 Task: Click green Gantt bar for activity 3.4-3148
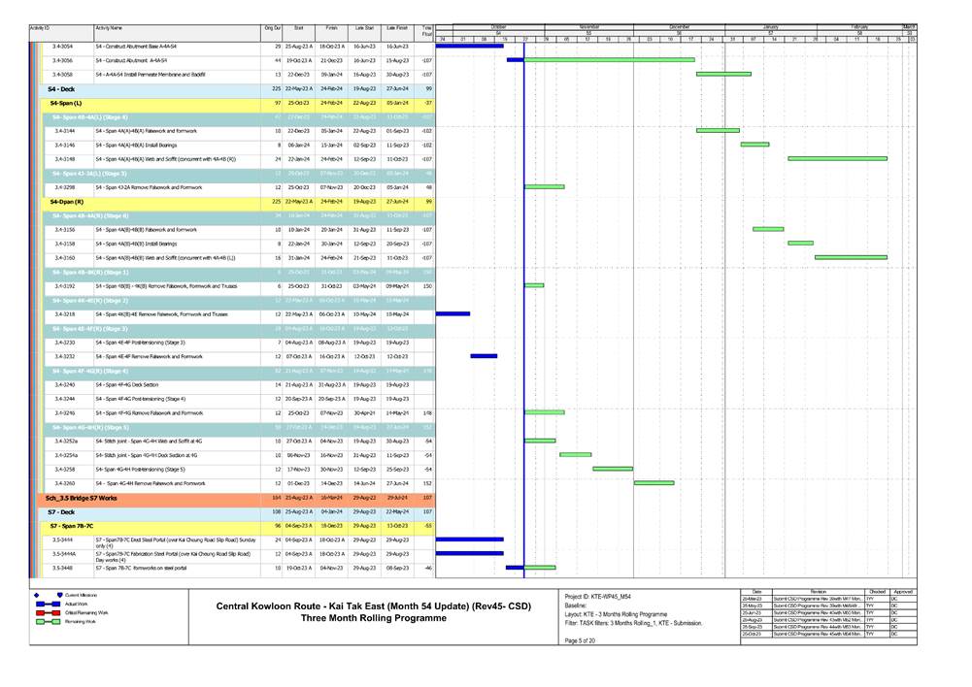pyautogui.click(x=837, y=158)
